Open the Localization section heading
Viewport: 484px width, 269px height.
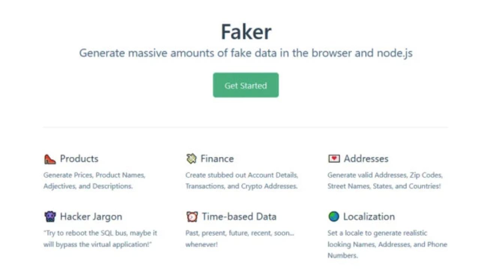click(x=369, y=216)
